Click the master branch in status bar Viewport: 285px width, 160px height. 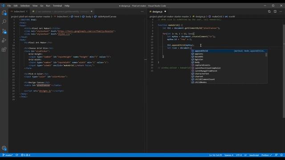click(8, 155)
